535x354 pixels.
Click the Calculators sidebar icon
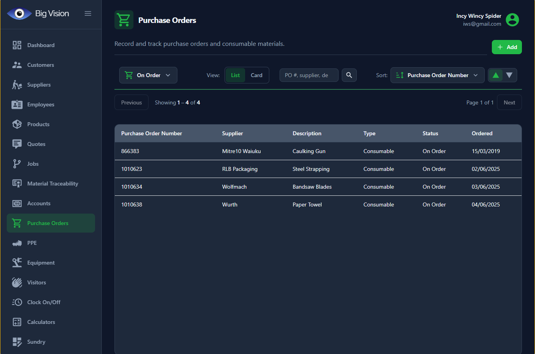point(17,322)
